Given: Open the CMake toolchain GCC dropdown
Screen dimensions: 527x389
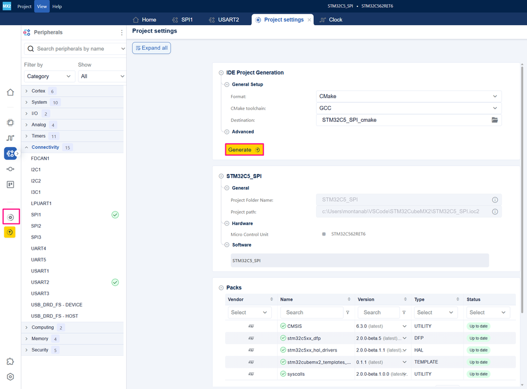Looking at the screenshot, I should pyautogui.click(x=409, y=108).
